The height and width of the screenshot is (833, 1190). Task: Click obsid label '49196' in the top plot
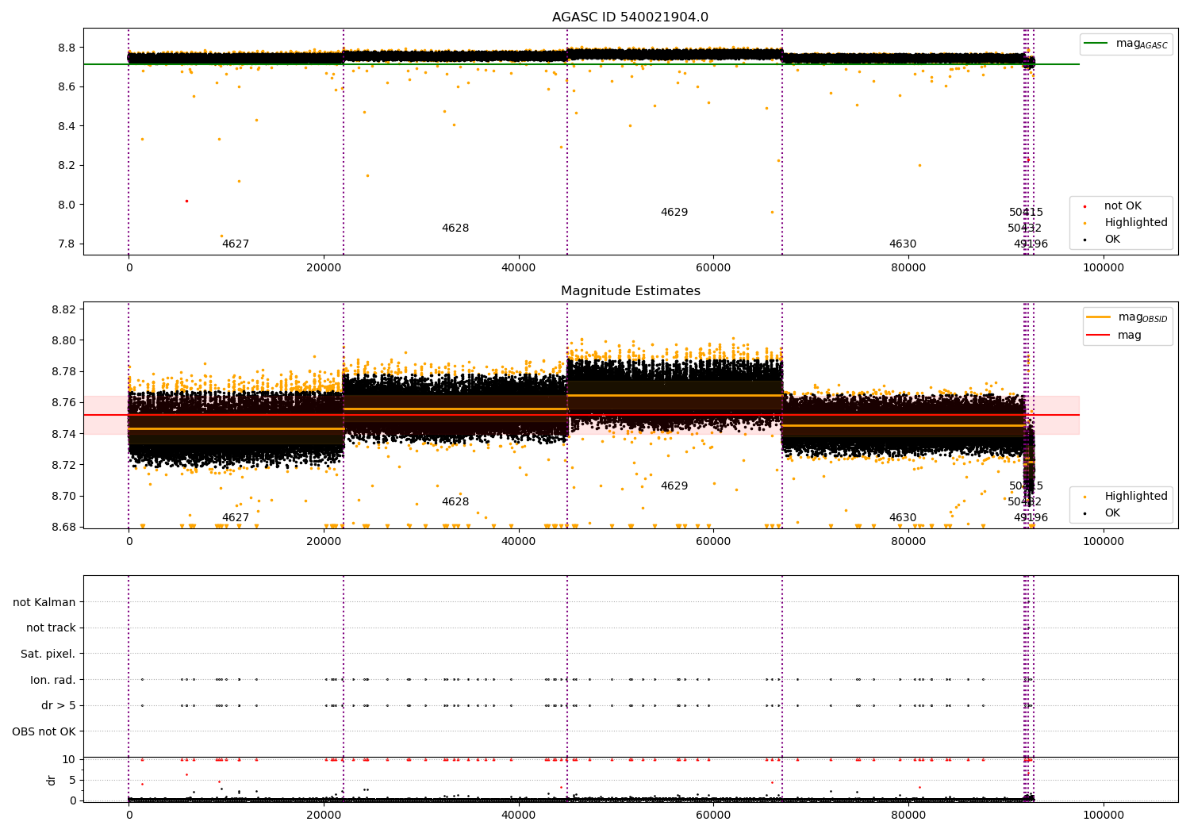pyautogui.click(x=1031, y=244)
